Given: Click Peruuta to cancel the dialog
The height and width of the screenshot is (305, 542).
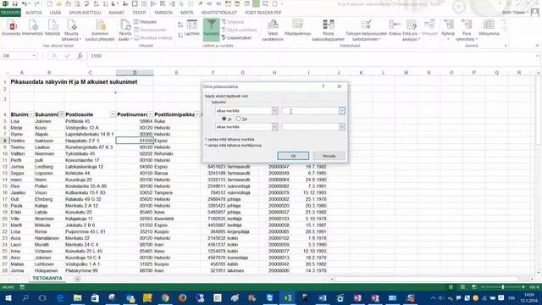Looking at the screenshot, I should (x=329, y=156).
